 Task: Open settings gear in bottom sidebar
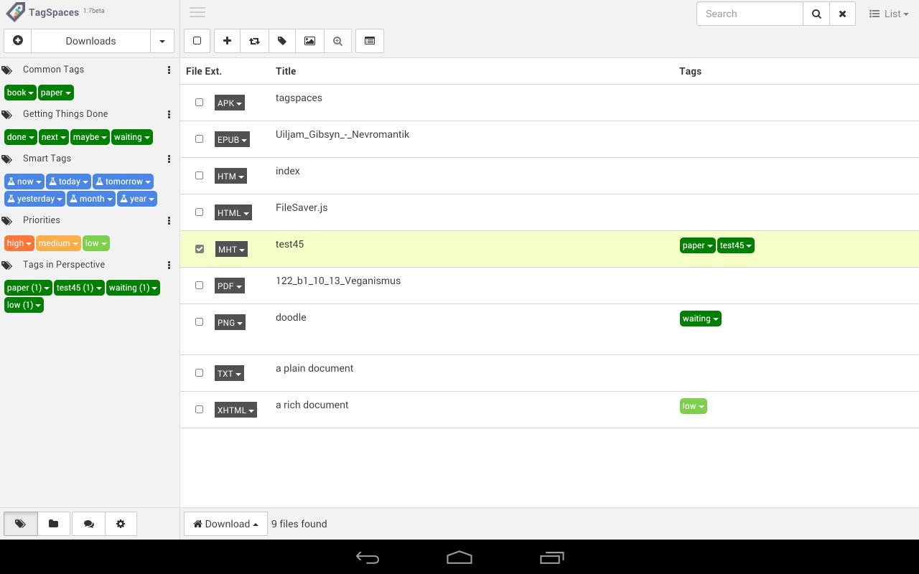click(121, 524)
